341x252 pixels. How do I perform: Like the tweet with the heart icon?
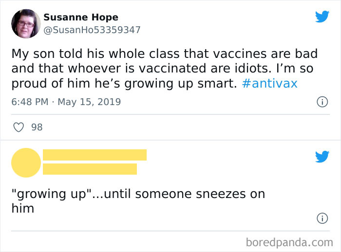19,127
